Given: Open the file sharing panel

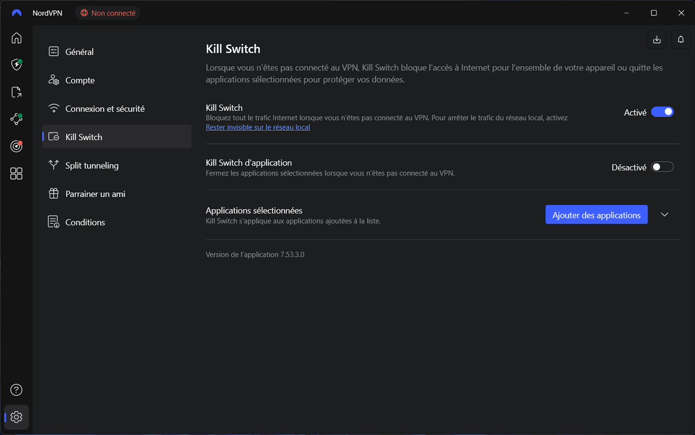Looking at the screenshot, I should click(x=16, y=92).
